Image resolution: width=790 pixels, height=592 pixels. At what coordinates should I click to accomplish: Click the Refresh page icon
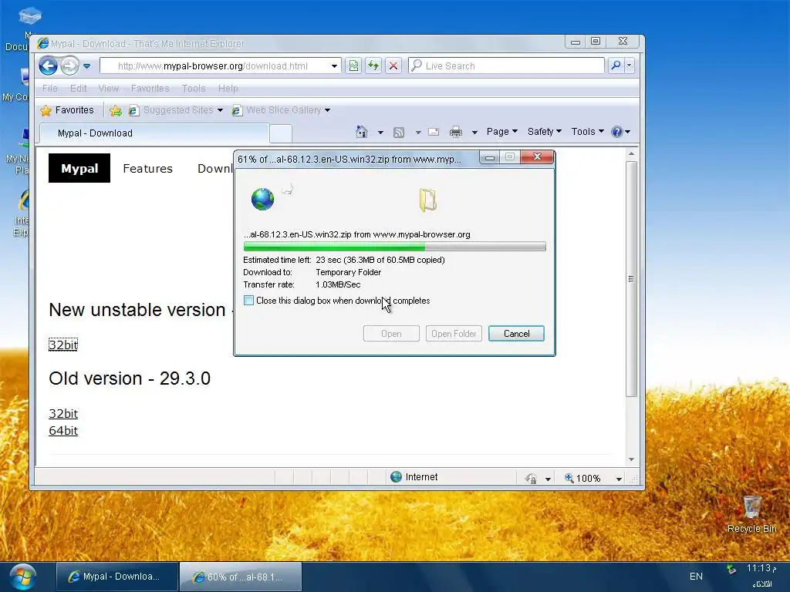tap(373, 66)
